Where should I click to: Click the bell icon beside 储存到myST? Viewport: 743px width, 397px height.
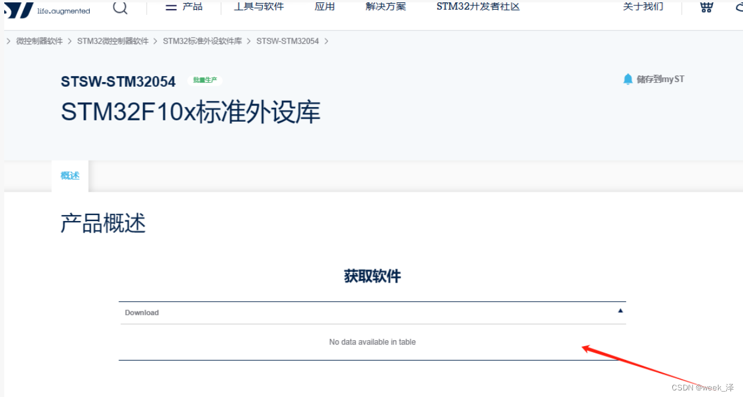(628, 79)
